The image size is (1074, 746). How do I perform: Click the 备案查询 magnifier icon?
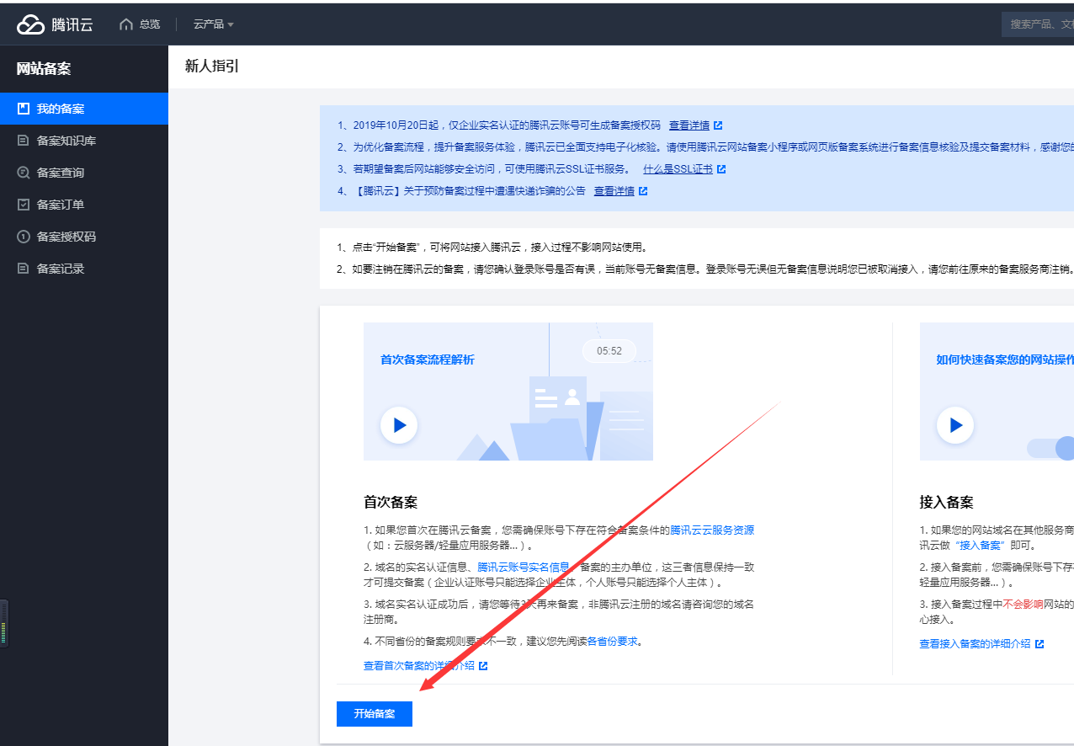pyautogui.click(x=24, y=173)
